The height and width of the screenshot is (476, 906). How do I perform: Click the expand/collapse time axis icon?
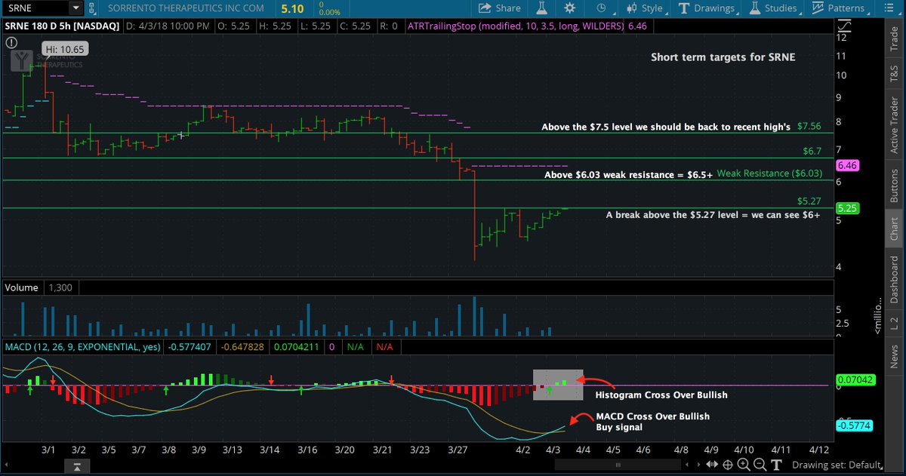pyautogui.click(x=710, y=465)
